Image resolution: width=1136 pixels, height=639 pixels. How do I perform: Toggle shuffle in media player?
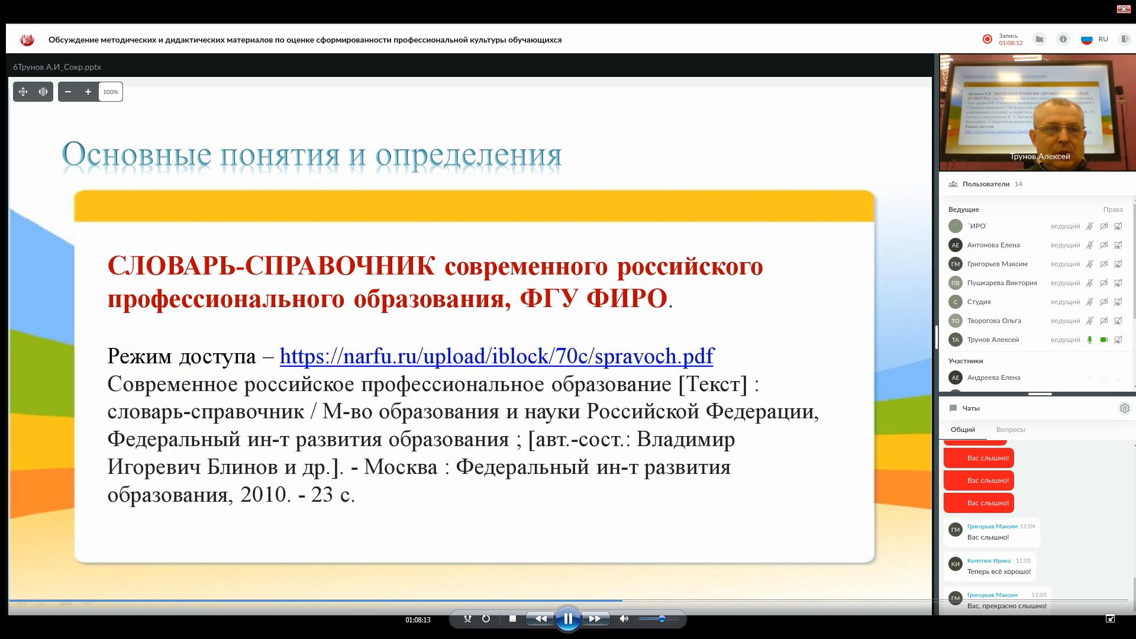[x=467, y=619]
